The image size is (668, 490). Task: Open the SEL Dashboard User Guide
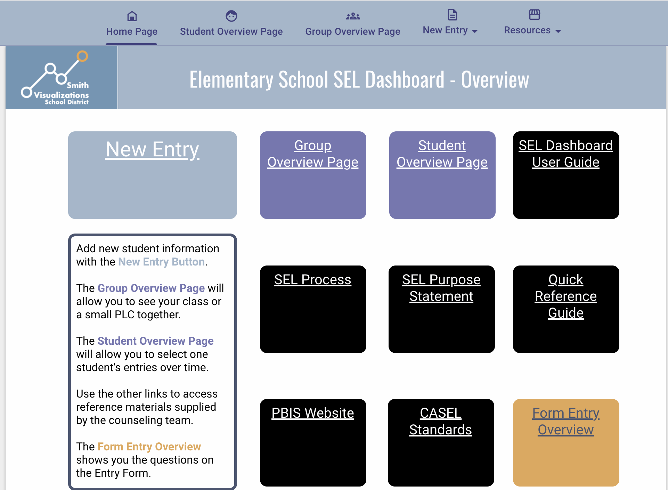[565, 175]
